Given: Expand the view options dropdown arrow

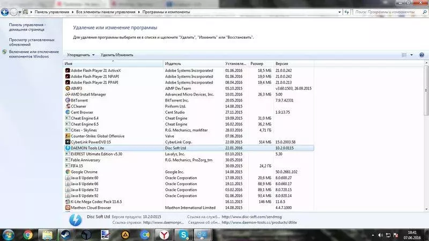Looking at the screenshot, I should 411,55.
